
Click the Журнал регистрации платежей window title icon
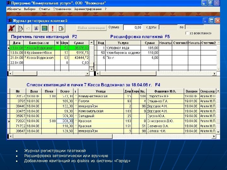[10, 21]
